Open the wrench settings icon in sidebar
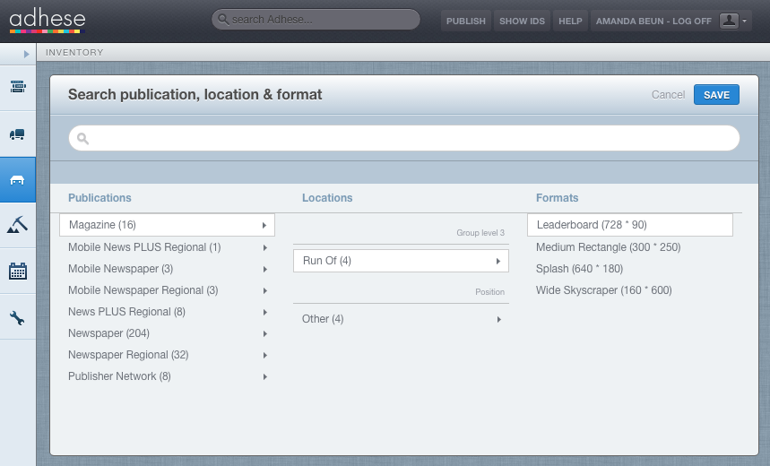The image size is (770, 466). 18,318
